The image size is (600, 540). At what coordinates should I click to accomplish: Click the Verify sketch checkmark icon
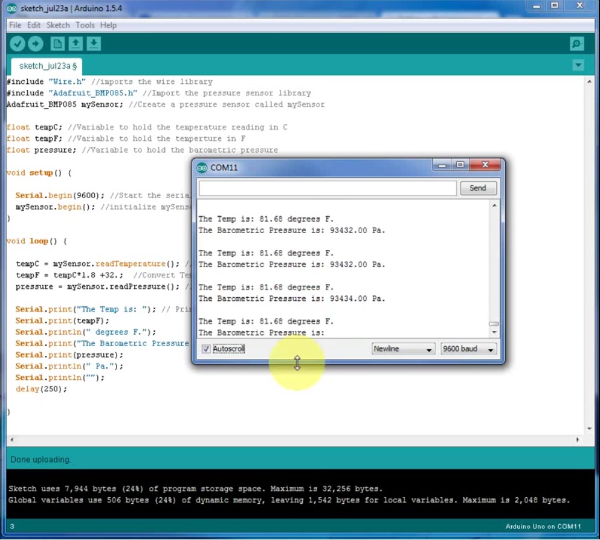(x=17, y=43)
